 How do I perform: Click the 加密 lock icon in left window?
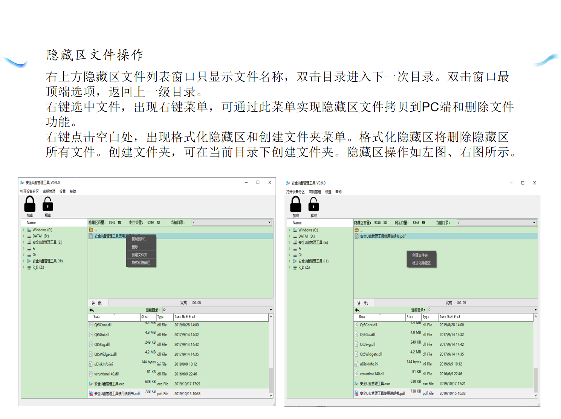30,204
